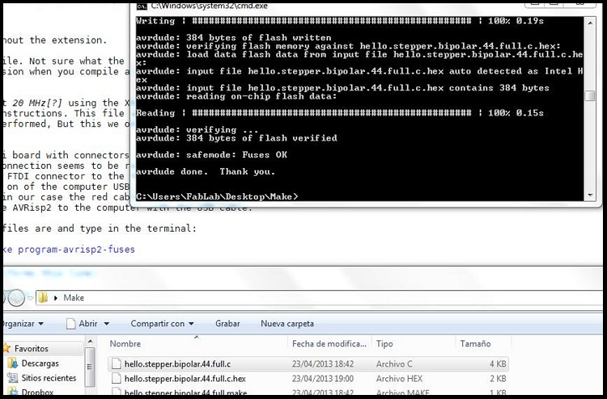This screenshot has width=607, height=399.
Task: Open the Compartir con dropdown
Action: coord(162,324)
